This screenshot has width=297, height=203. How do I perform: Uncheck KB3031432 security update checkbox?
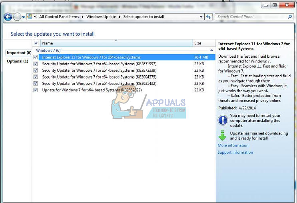click(36, 83)
